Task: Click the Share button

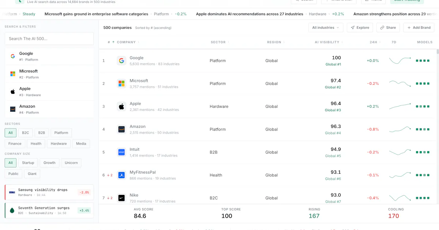Action: [x=388, y=27]
